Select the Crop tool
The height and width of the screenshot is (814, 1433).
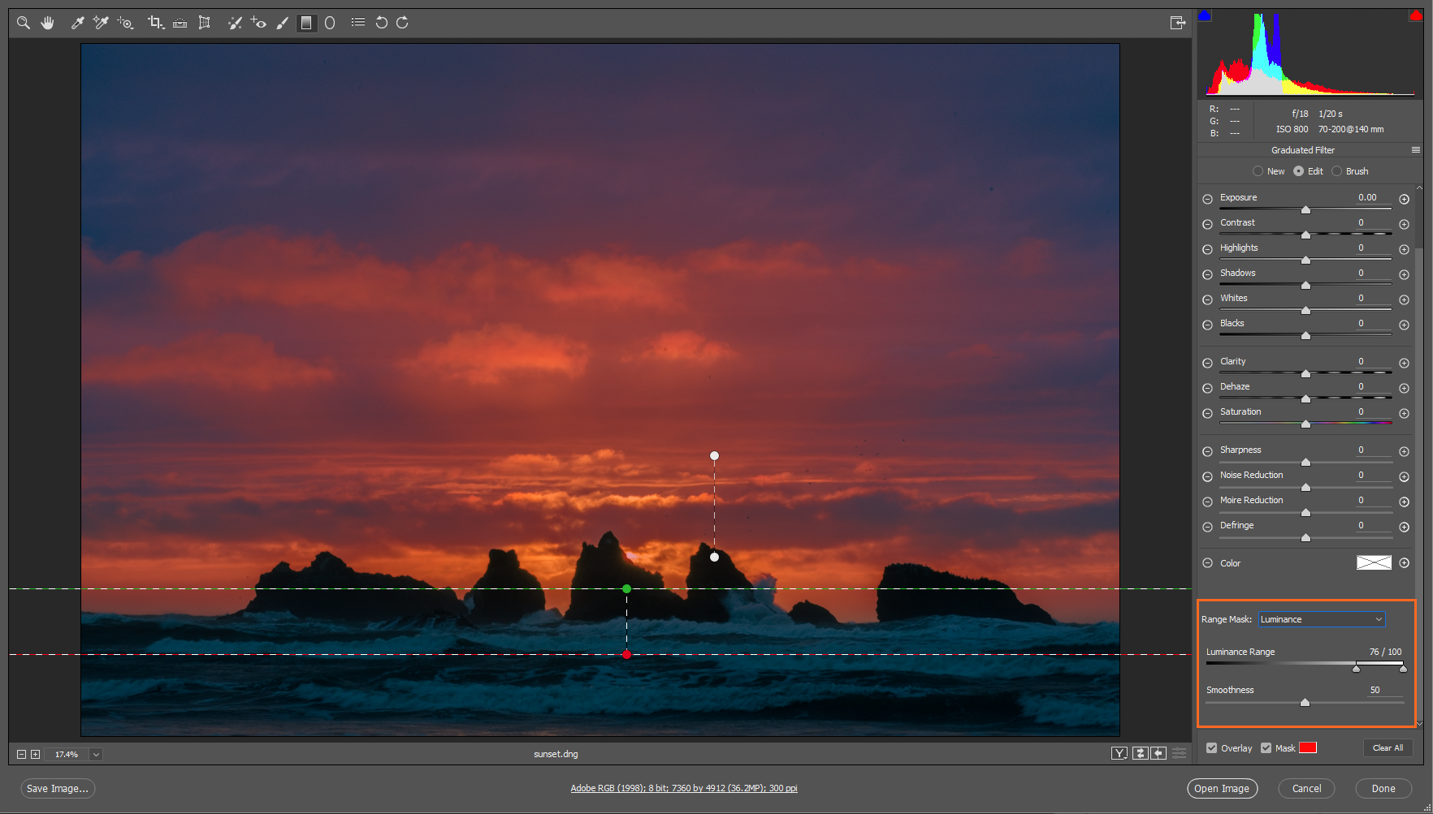(154, 23)
